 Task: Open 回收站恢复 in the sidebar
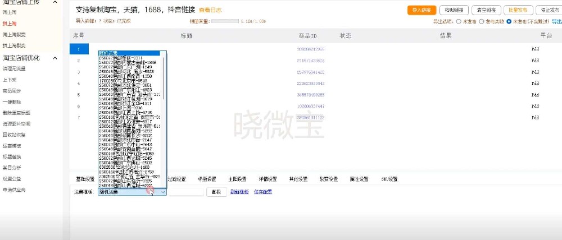point(14,135)
